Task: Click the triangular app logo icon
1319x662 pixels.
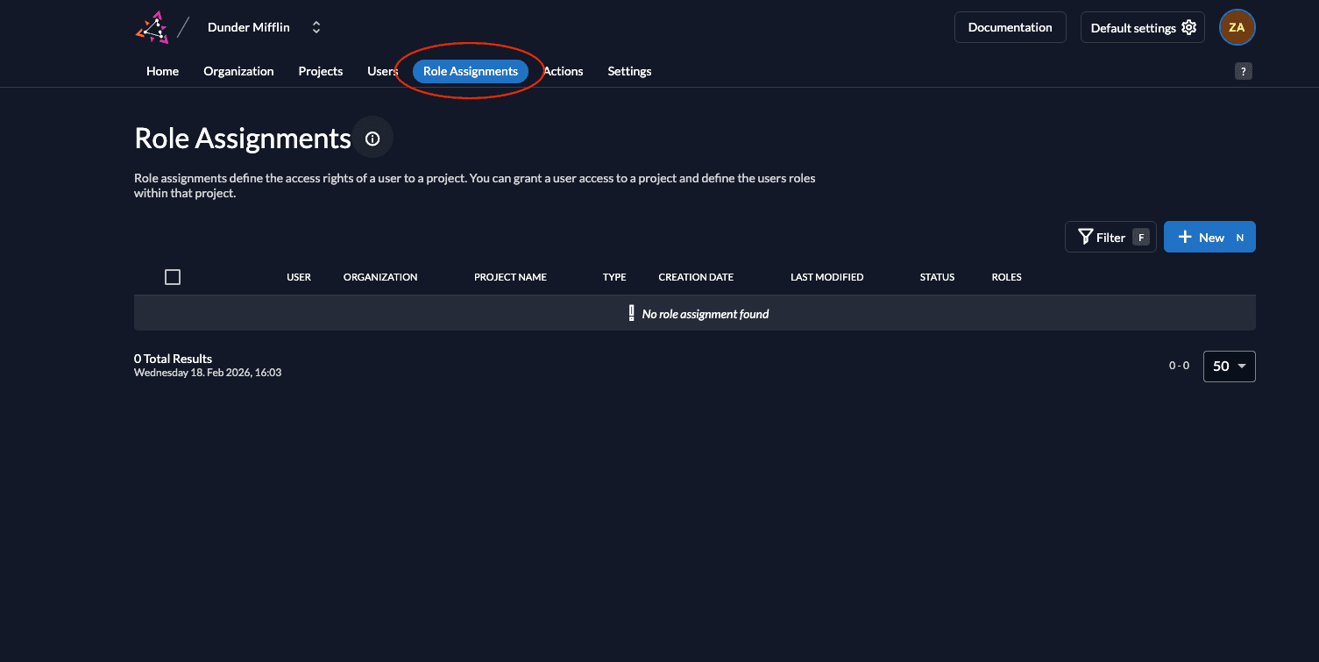Action: (152, 27)
